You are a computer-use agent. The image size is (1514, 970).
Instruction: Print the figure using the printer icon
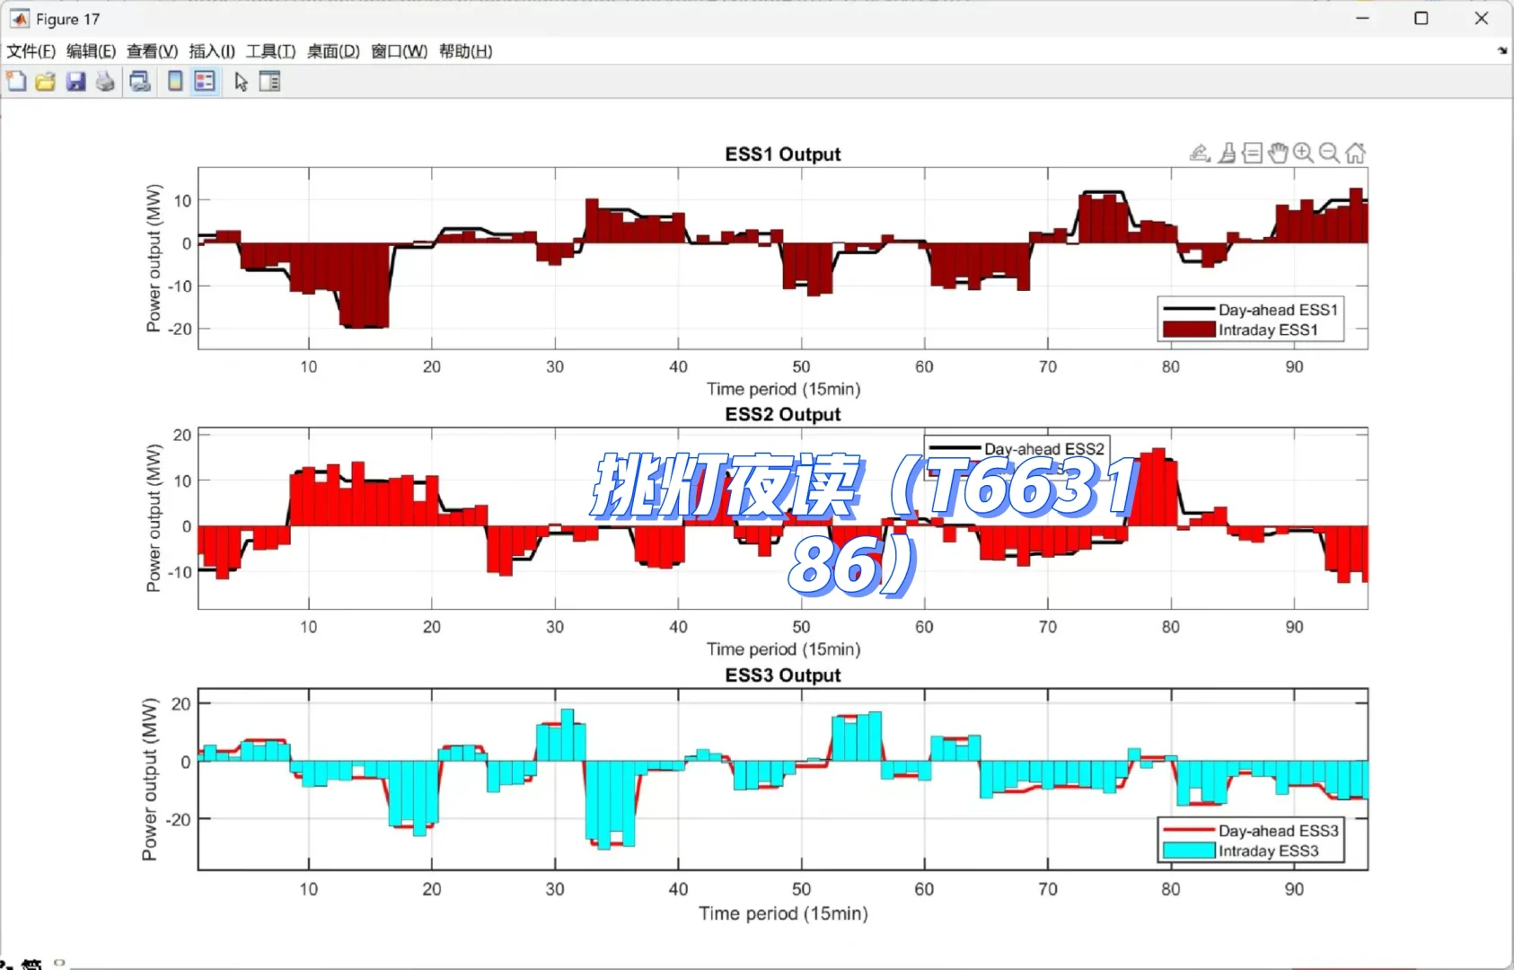[x=106, y=82]
